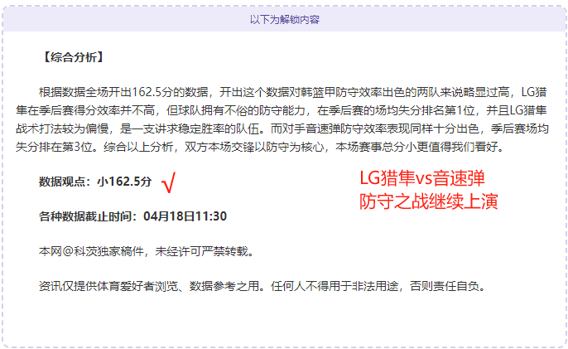
Task: Click the 数据观点：小162.5分 line
Action: pos(95,182)
